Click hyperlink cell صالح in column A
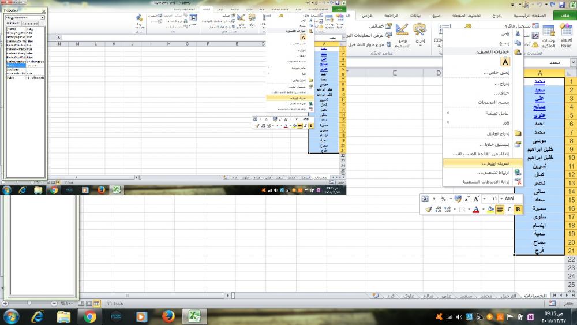The width and height of the screenshot is (577, 325). (539, 107)
